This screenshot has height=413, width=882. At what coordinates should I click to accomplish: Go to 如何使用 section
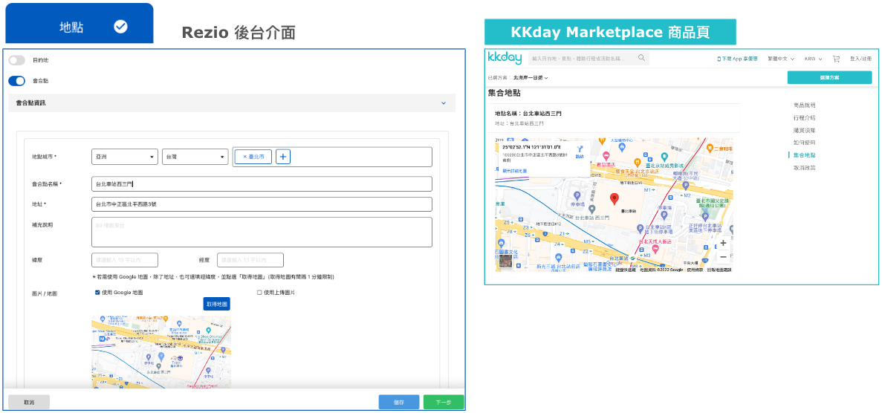(x=805, y=143)
